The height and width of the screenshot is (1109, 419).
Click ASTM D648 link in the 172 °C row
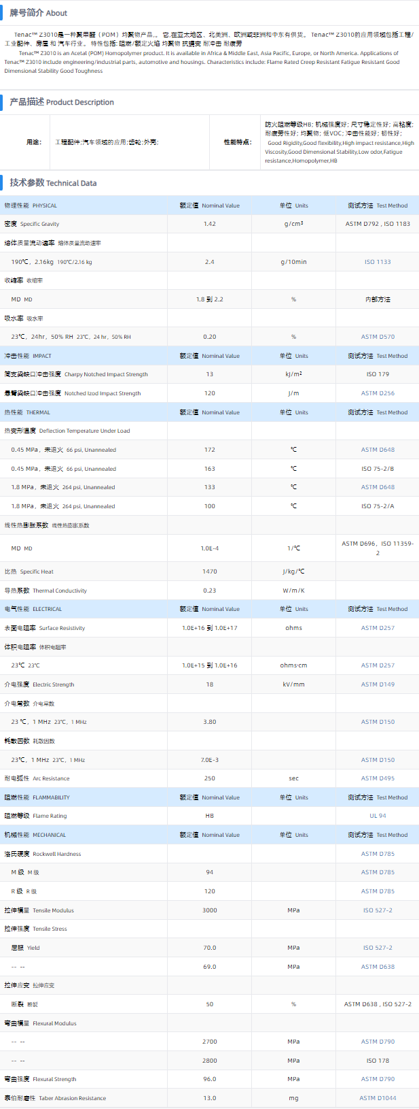pos(378,450)
